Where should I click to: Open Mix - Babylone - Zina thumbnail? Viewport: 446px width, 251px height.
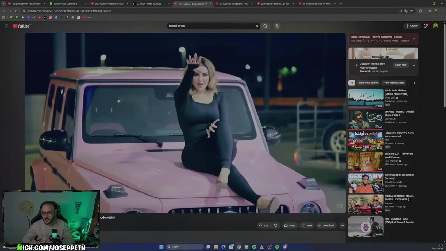[366, 227]
